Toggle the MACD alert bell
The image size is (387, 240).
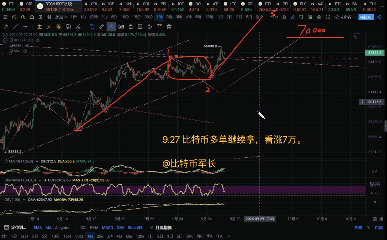coord(6,161)
